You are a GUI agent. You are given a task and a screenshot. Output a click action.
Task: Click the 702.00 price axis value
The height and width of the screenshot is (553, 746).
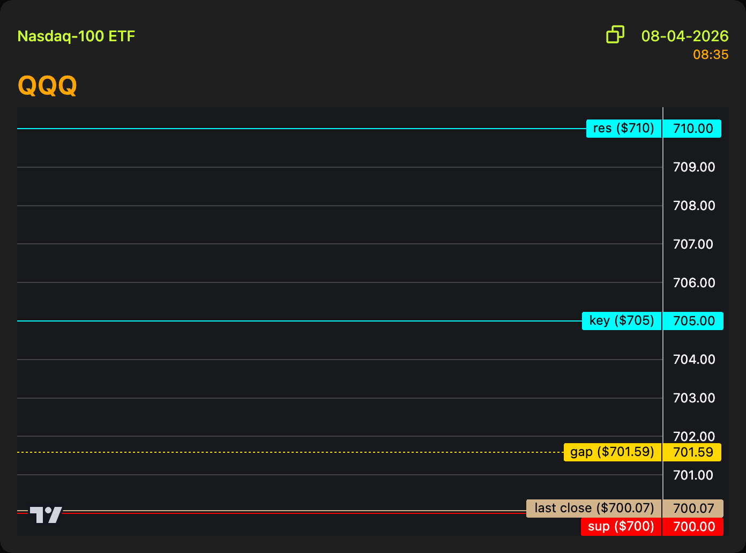[694, 437]
